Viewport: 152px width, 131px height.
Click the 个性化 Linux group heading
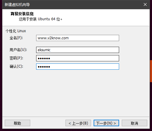[x=16, y=31]
